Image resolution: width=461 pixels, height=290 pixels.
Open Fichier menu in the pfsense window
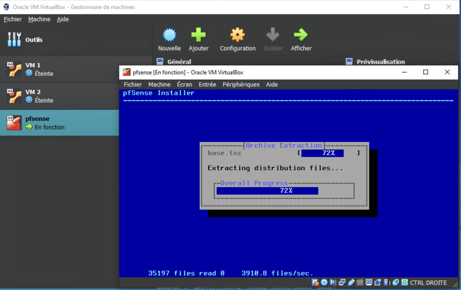point(133,85)
